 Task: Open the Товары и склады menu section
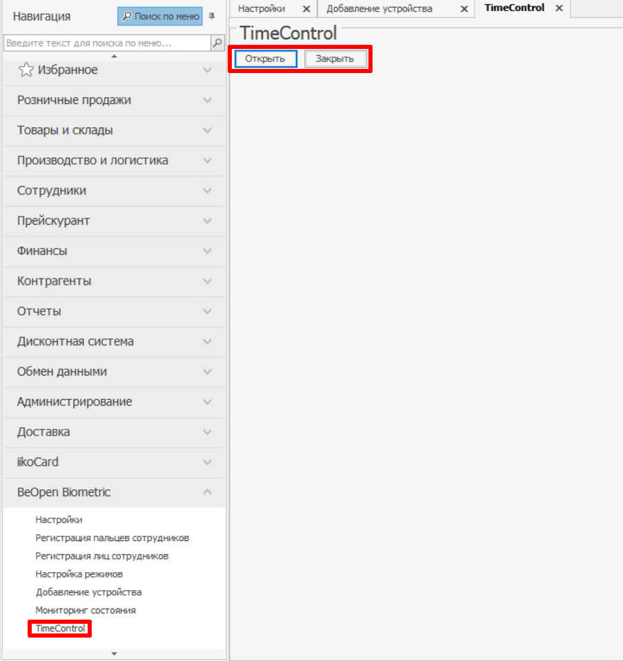pyautogui.click(x=115, y=130)
